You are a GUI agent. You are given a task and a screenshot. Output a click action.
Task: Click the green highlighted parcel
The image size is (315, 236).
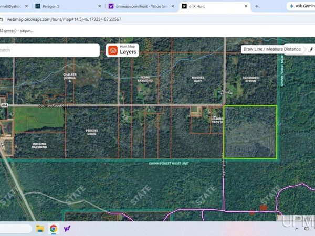coord(250,132)
